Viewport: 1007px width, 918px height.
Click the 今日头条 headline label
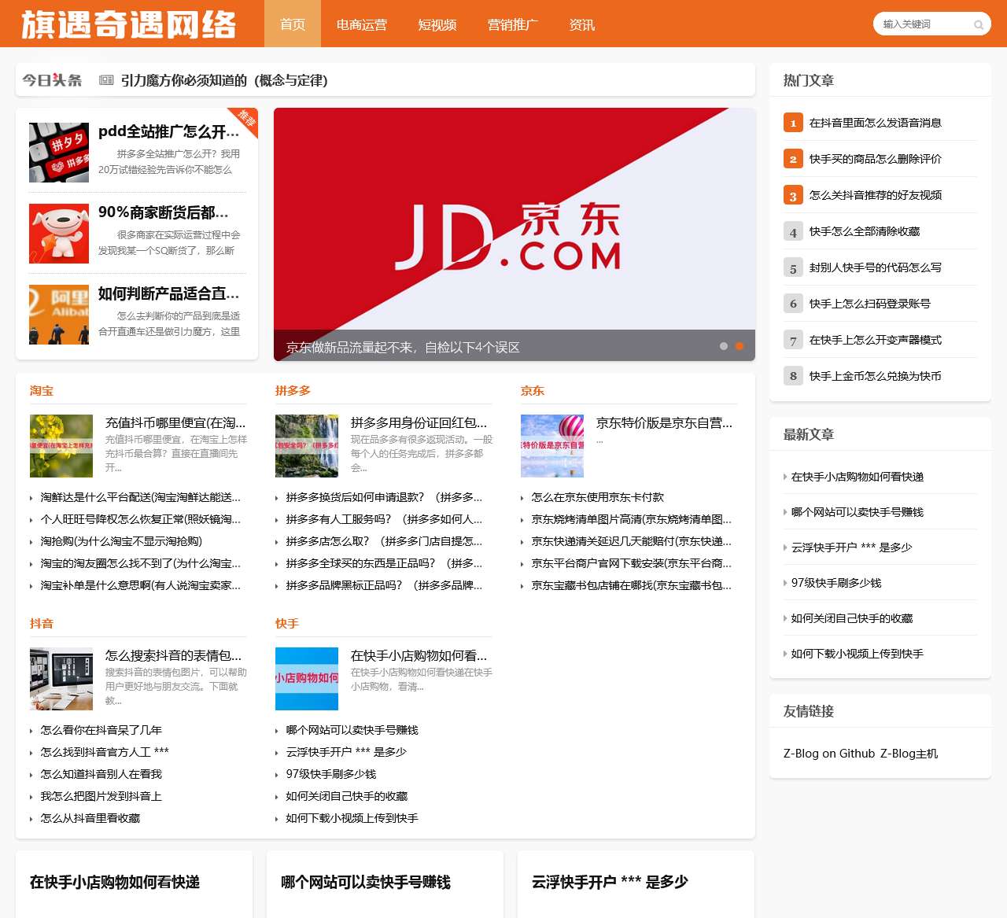click(x=52, y=80)
